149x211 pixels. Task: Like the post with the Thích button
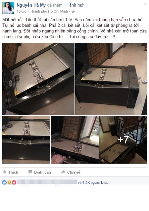coord(10,172)
